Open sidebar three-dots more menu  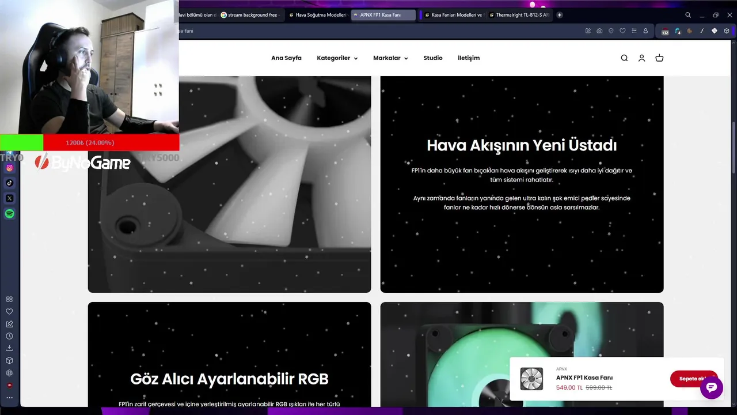(x=9, y=397)
